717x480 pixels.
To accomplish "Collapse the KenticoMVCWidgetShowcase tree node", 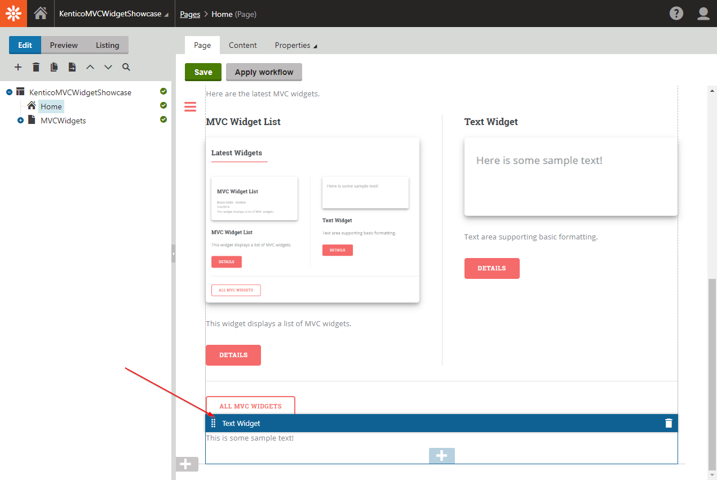I will click(x=9, y=92).
